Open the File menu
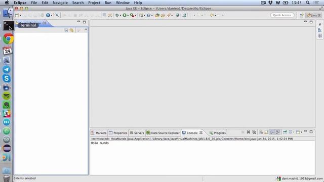 pyautogui.click(x=34, y=3)
